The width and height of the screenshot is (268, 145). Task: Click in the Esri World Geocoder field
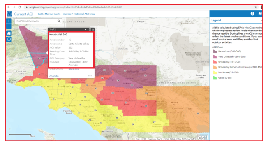coord(35,21)
